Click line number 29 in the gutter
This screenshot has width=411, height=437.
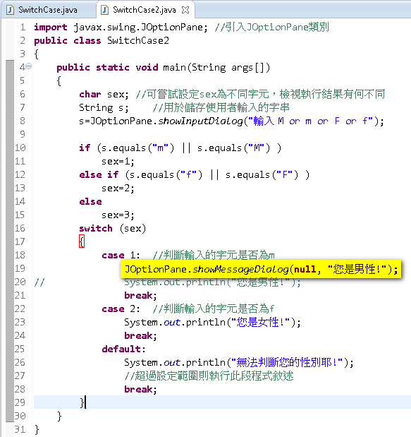coord(20,402)
